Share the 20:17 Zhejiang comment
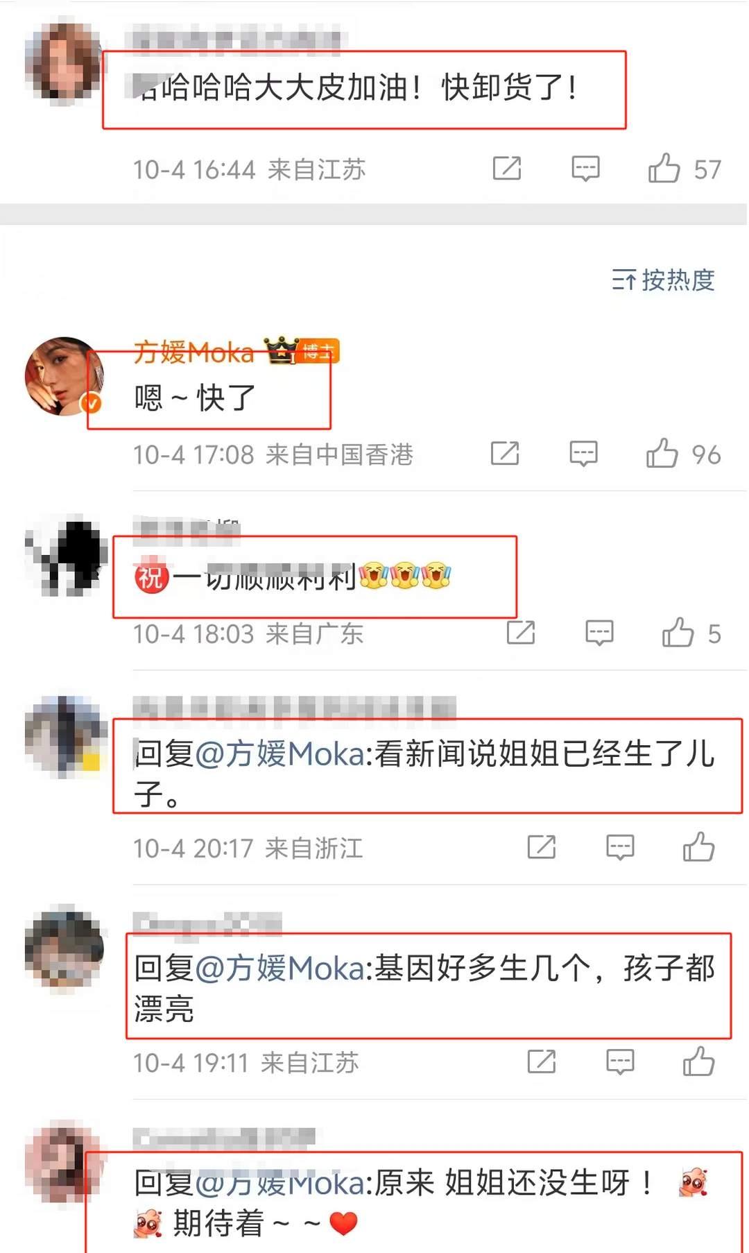This screenshot has height=1253, width=749. [x=542, y=846]
